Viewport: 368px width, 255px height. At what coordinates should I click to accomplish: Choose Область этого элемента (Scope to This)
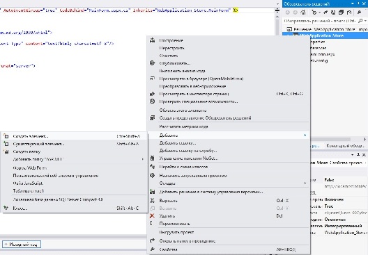pos(183,110)
